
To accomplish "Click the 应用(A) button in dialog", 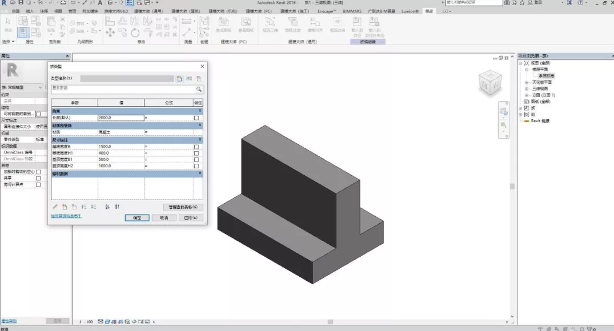I will [191, 217].
